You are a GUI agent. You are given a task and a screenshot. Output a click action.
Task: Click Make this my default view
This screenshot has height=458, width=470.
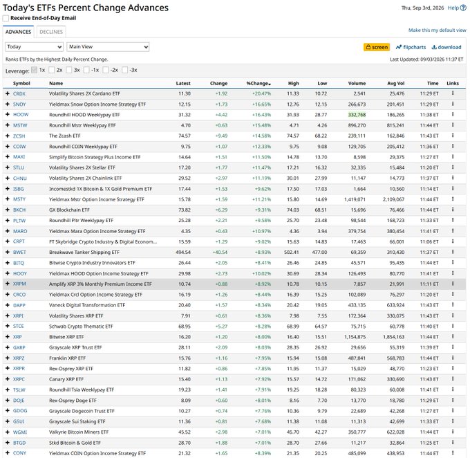[438, 30]
